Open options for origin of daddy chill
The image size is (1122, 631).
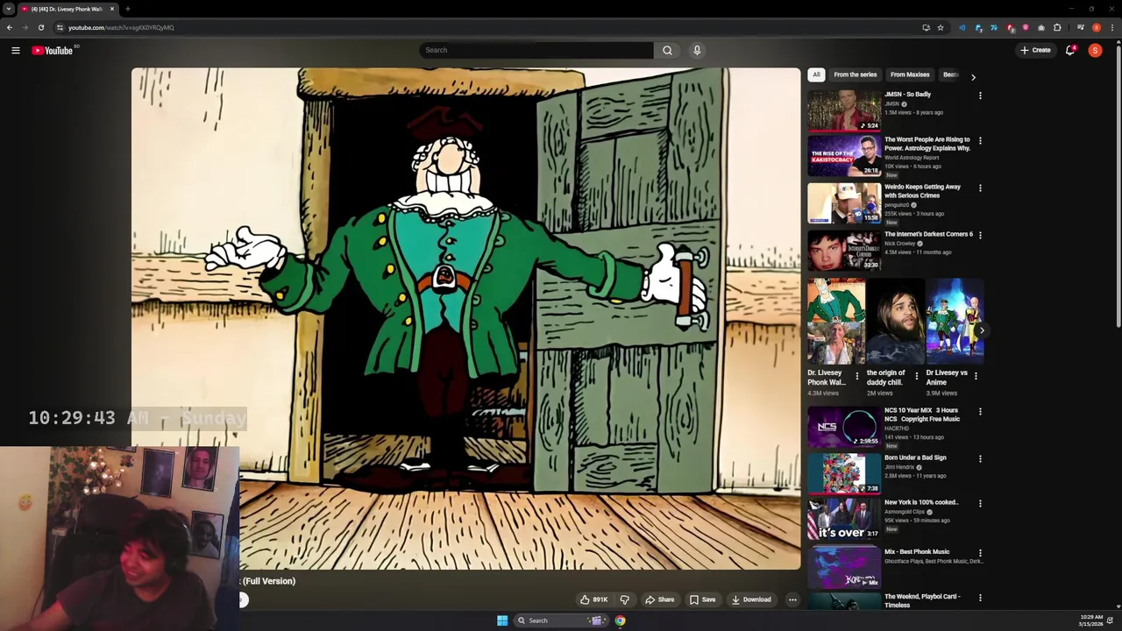click(917, 376)
